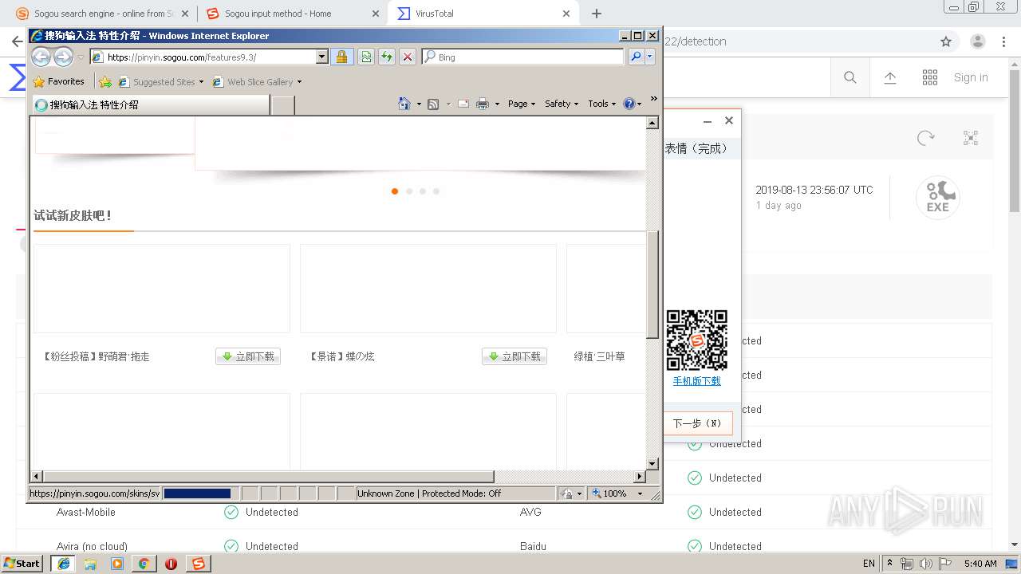
Task: Click the horizontal scrollbar right arrow in IE
Action: tap(639, 476)
